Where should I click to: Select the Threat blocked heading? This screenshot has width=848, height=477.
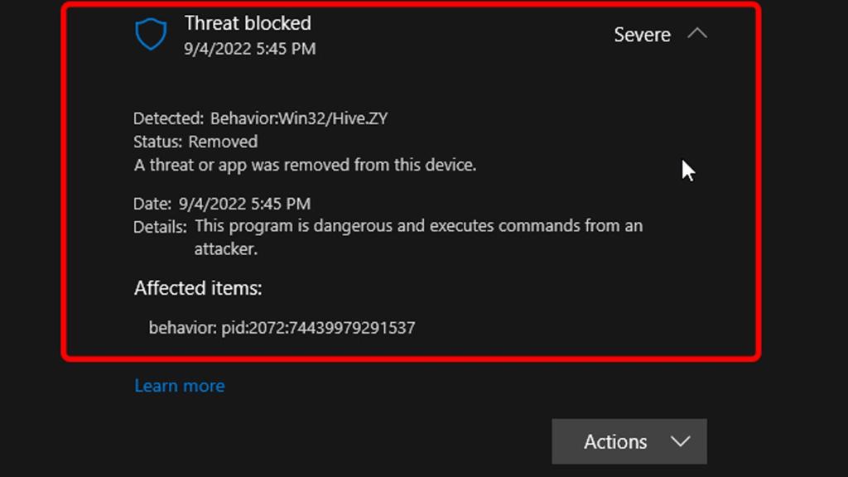pos(248,23)
